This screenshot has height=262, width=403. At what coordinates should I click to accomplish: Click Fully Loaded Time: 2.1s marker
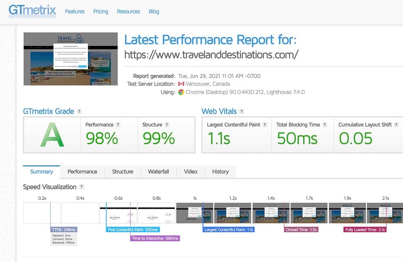click(x=365, y=230)
